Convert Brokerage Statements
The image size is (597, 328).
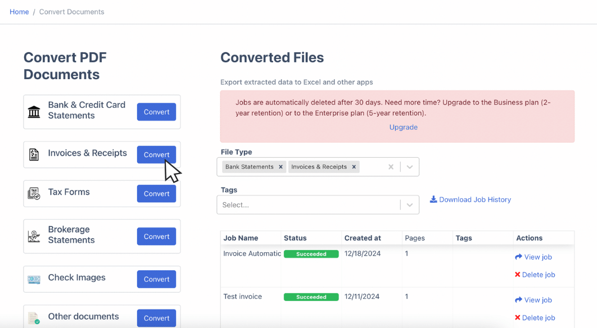(156, 236)
